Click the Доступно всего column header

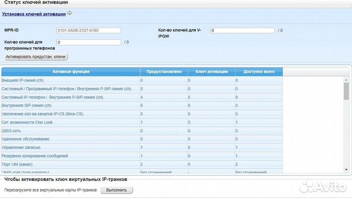(258, 71)
